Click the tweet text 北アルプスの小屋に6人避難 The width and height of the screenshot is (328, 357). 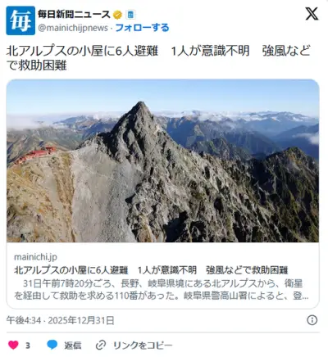82,51
